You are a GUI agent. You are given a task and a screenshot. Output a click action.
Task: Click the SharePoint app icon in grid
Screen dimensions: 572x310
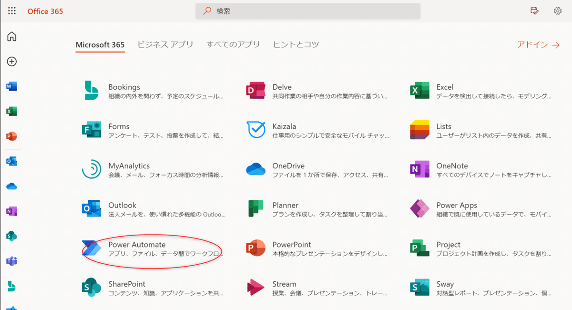tap(92, 287)
